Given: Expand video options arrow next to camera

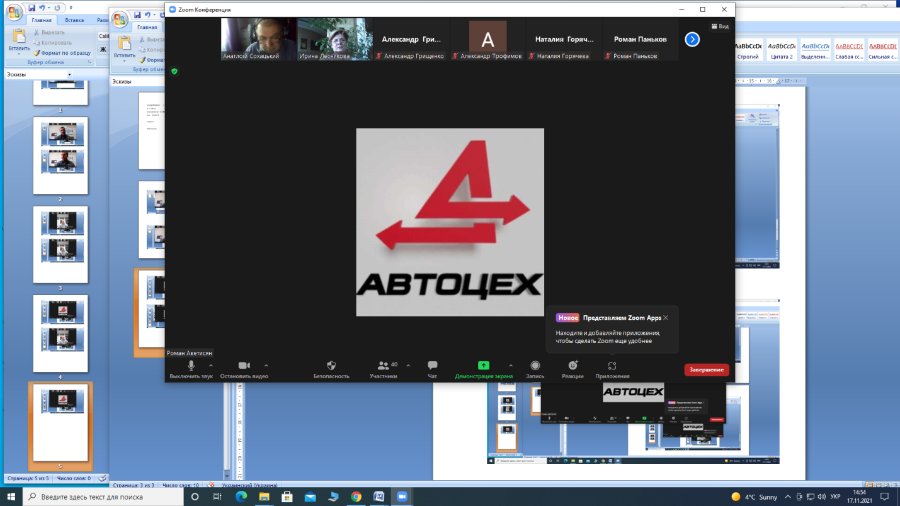Looking at the screenshot, I should [266, 365].
